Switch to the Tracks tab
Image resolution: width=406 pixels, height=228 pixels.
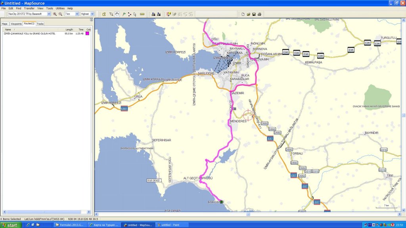click(40, 24)
